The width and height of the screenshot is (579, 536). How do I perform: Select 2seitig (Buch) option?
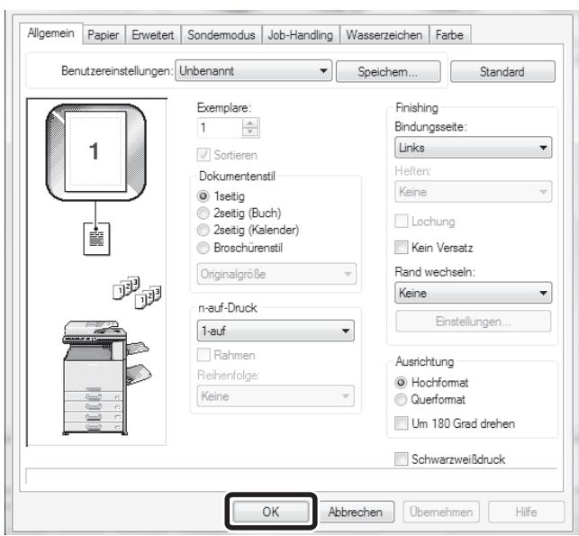204,213
